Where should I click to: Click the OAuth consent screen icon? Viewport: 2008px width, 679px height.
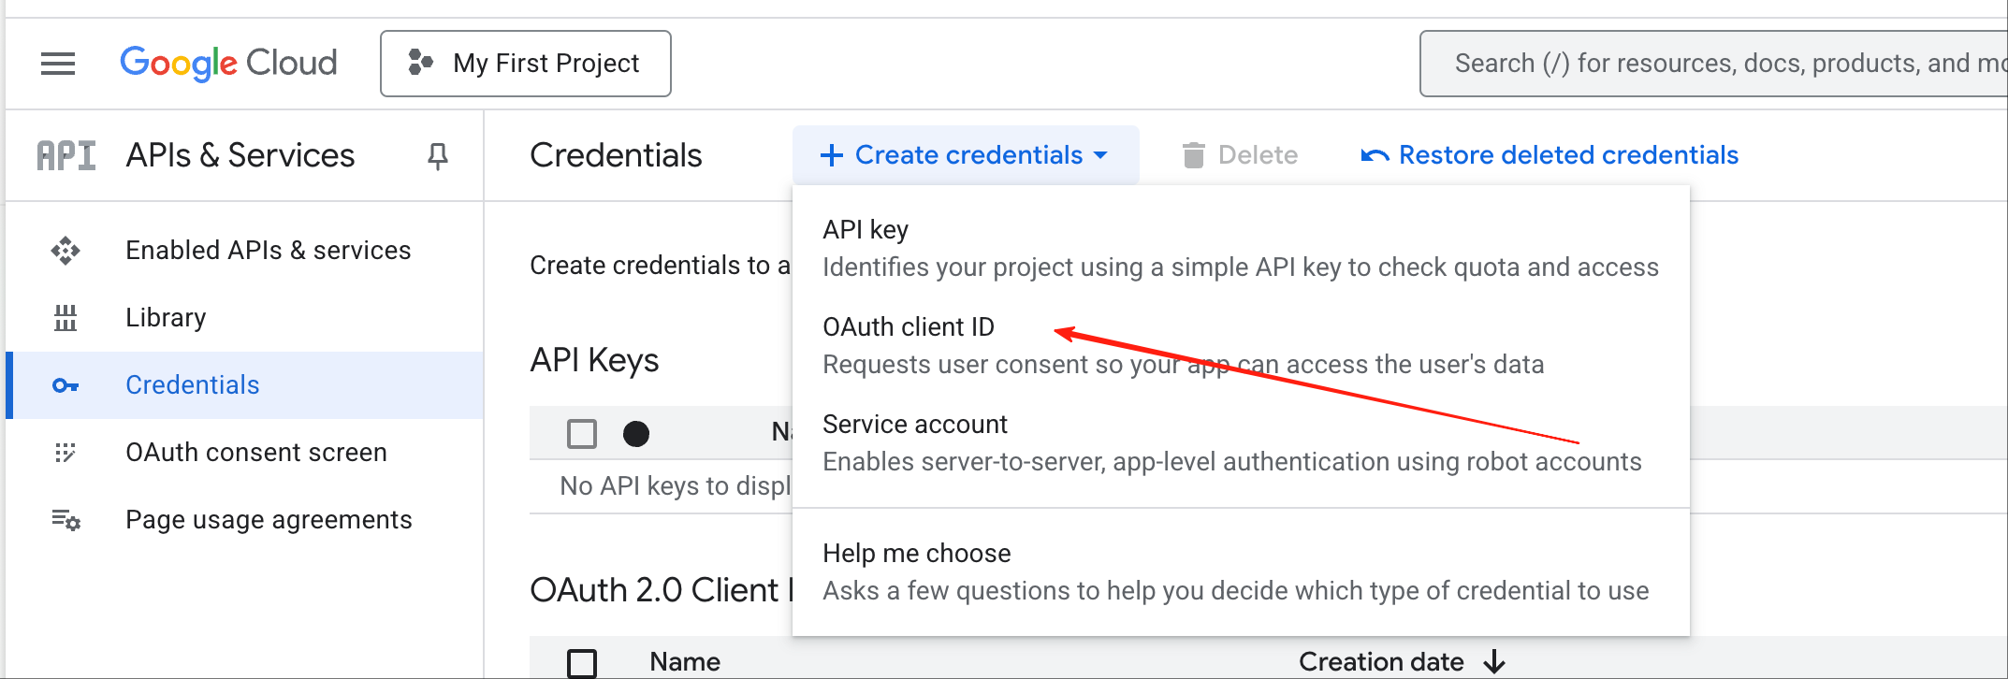click(x=65, y=453)
